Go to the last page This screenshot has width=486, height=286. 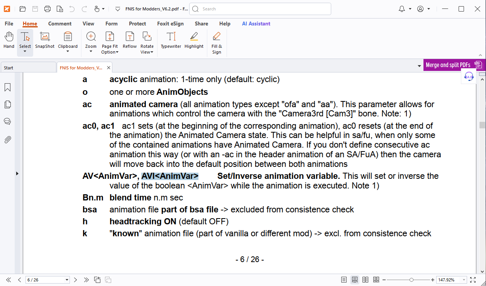tap(86, 280)
